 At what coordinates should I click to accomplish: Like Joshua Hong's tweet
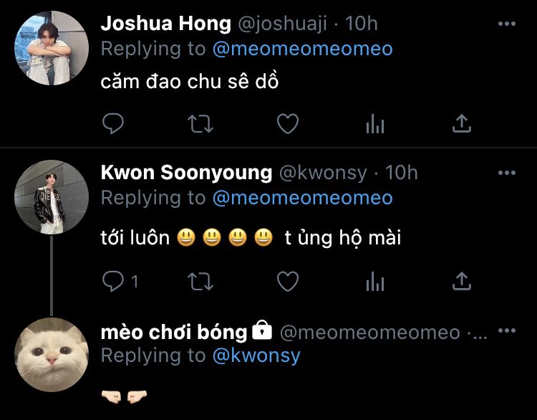pyautogui.click(x=288, y=124)
